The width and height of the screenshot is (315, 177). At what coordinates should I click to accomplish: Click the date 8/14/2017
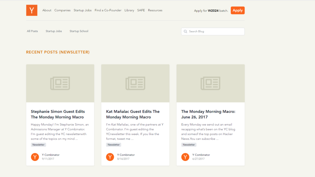[123, 159]
